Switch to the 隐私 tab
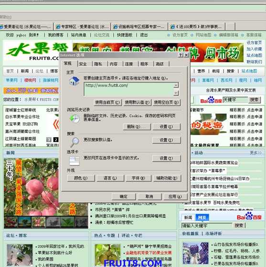 98,64
